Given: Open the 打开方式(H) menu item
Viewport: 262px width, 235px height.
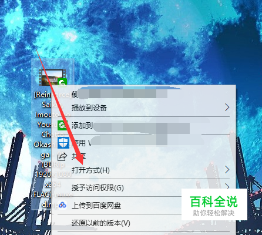Looking at the screenshot, I should 144,170.
